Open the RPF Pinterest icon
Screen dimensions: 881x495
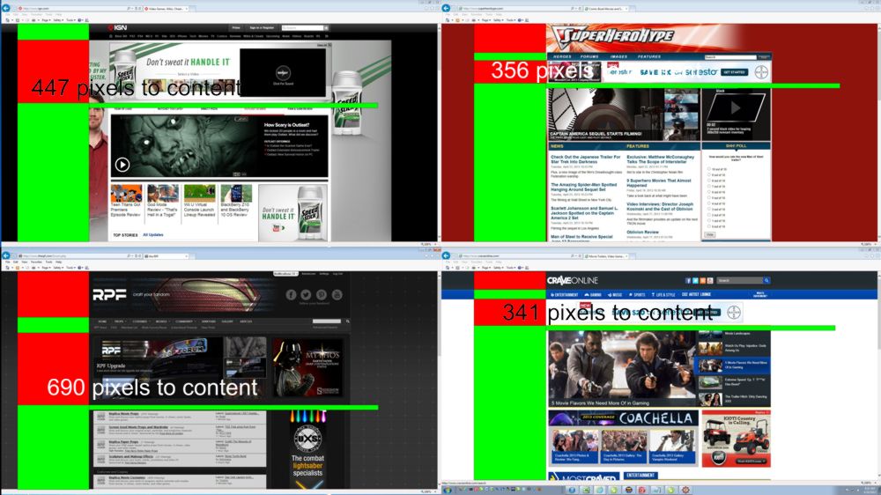[x=322, y=294]
